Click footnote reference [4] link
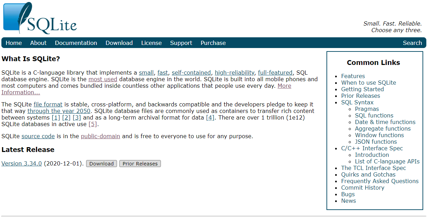Screen dimensions: 427x219 click(210, 117)
